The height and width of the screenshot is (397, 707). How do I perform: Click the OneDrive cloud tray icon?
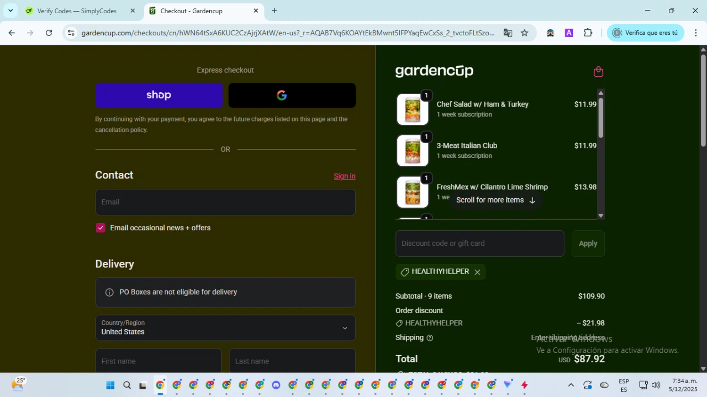pos(604,385)
